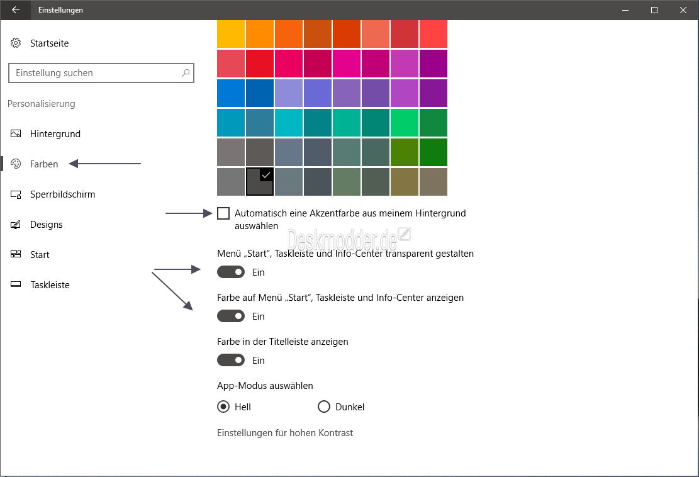Select the olive-brown swatch in bottom row
699x477 pixels.
[405, 182]
